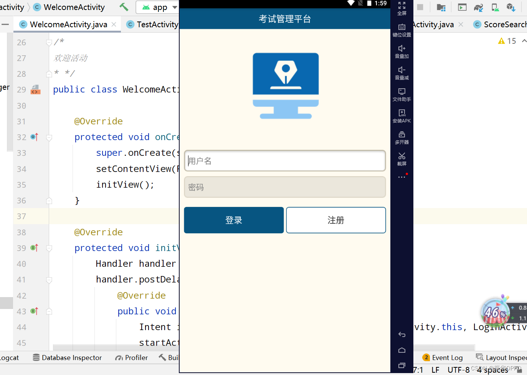Click WelcomeActivity breadcrumb
This screenshot has height=375, width=527.
pos(69,7)
